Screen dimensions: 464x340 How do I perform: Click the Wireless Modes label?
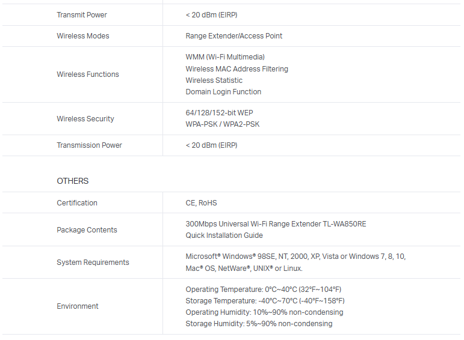pyautogui.click(x=83, y=36)
